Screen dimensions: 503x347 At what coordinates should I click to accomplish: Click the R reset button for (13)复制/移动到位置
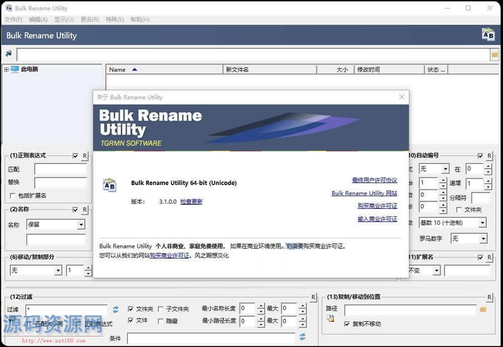(x=489, y=297)
